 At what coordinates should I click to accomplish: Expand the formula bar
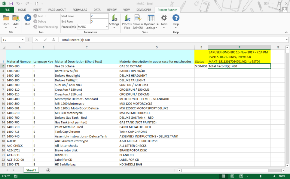[x=286, y=40]
